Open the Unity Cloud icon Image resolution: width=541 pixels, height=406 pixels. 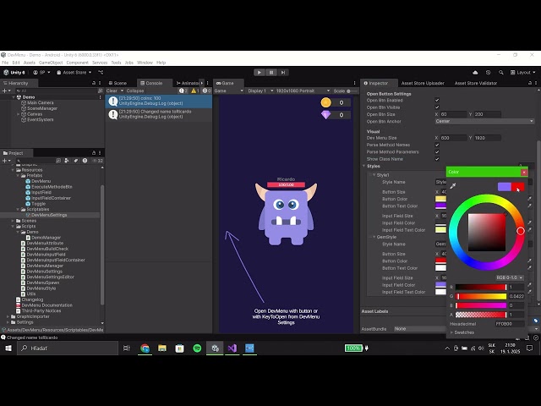point(475,73)
